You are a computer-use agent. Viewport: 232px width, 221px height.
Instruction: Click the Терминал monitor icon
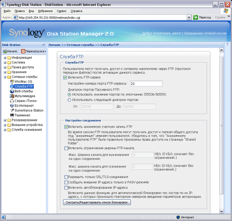coord(12,115)
